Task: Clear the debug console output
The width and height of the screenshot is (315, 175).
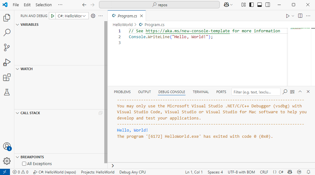Action: click(292, 92)
